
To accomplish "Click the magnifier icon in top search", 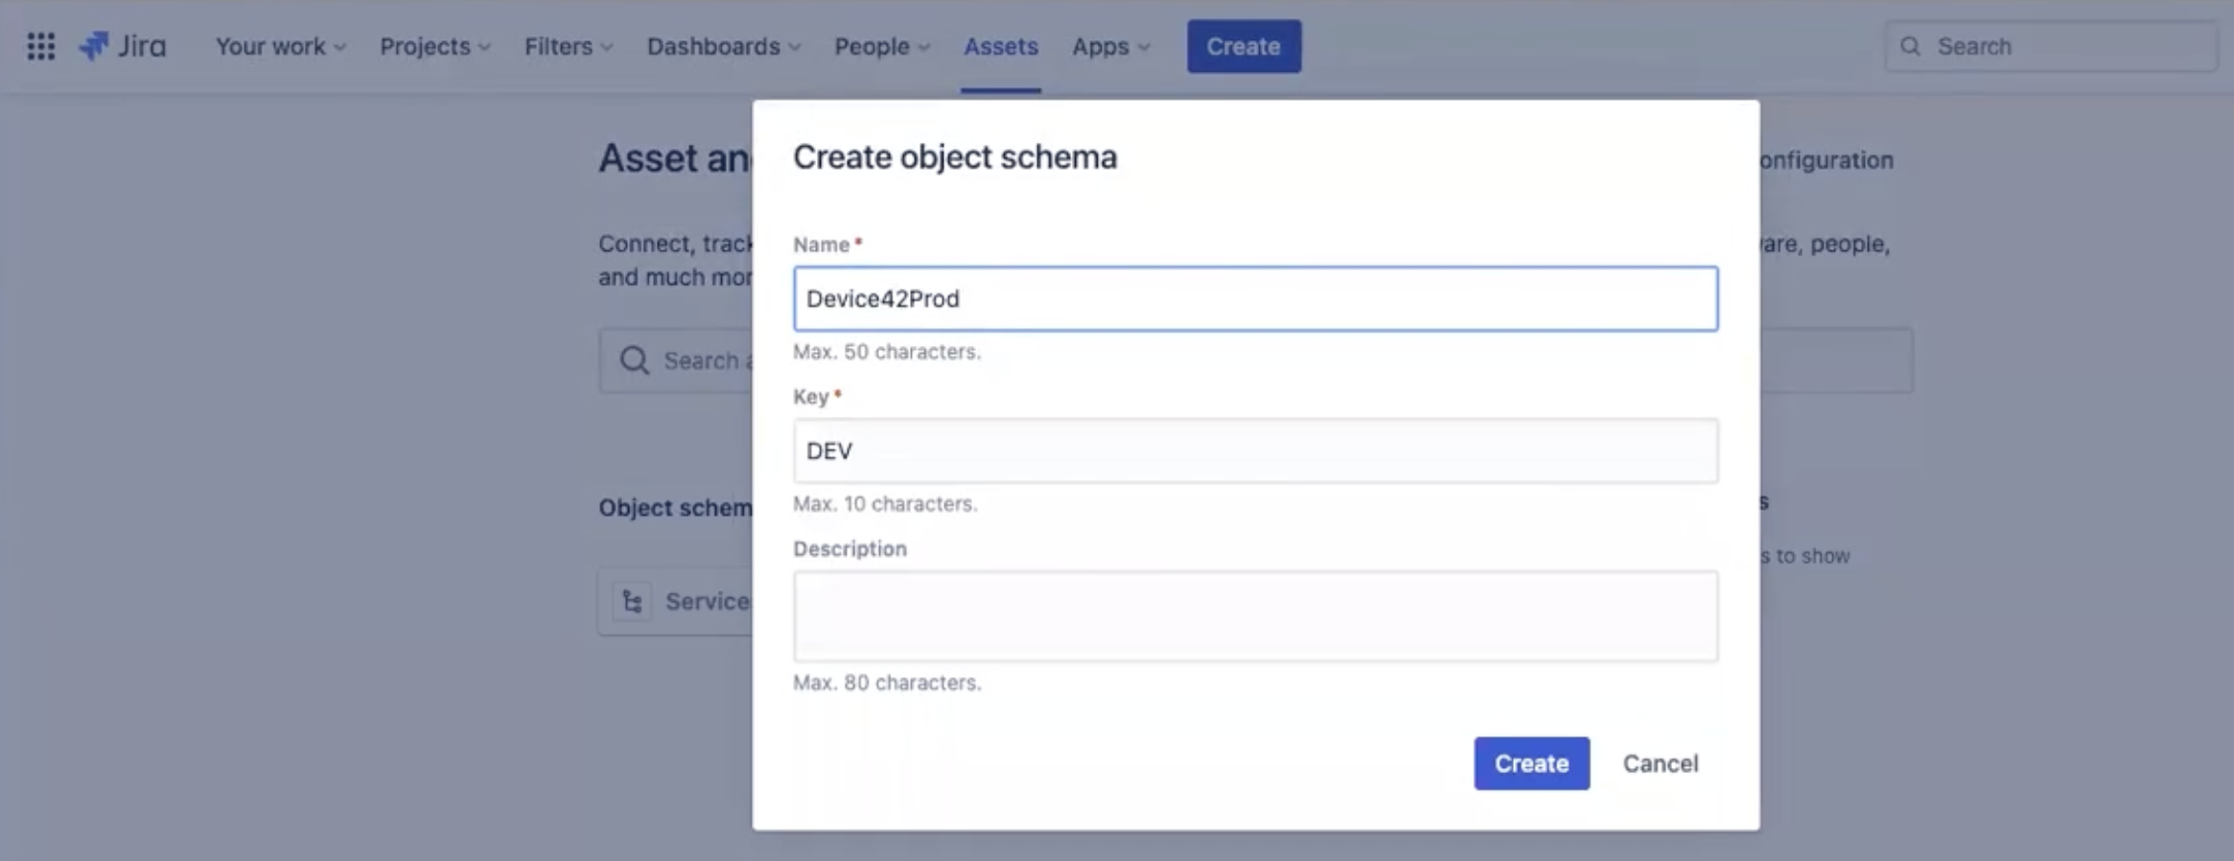I will coord(1910,46).
